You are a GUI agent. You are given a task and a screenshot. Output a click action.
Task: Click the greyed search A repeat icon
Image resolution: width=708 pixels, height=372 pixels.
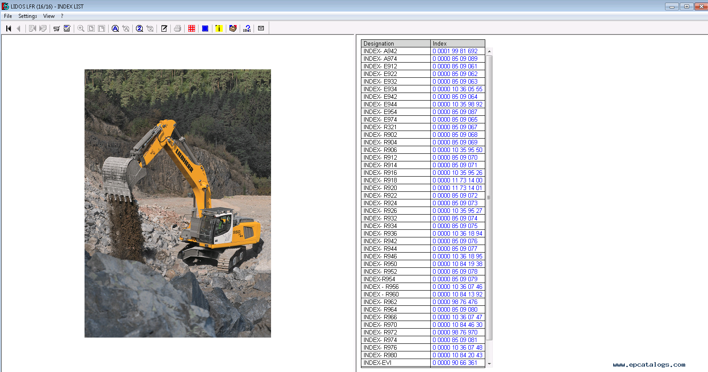pyautogui.click(x=126, y=29)
